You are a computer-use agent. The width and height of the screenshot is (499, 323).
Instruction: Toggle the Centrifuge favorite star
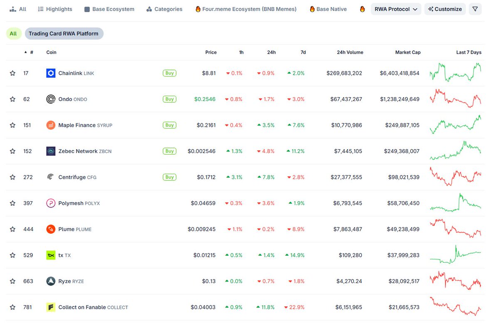coord(12,177)
